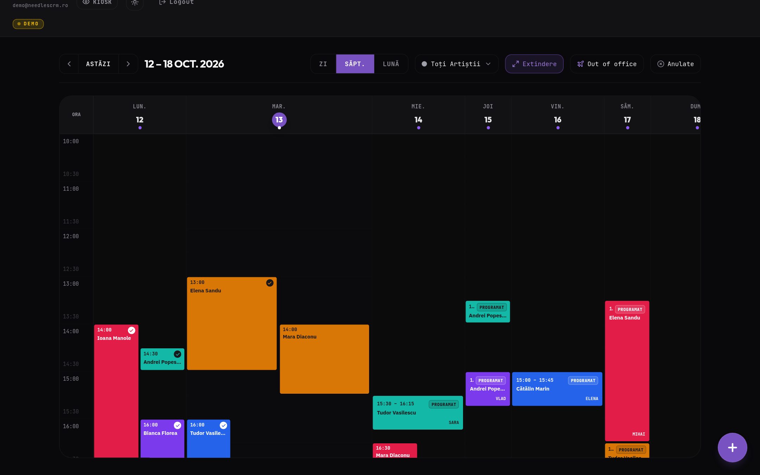Click Programat badge on Cătălin Marin appointment
The image size is (760, 475).
(583, 380)
